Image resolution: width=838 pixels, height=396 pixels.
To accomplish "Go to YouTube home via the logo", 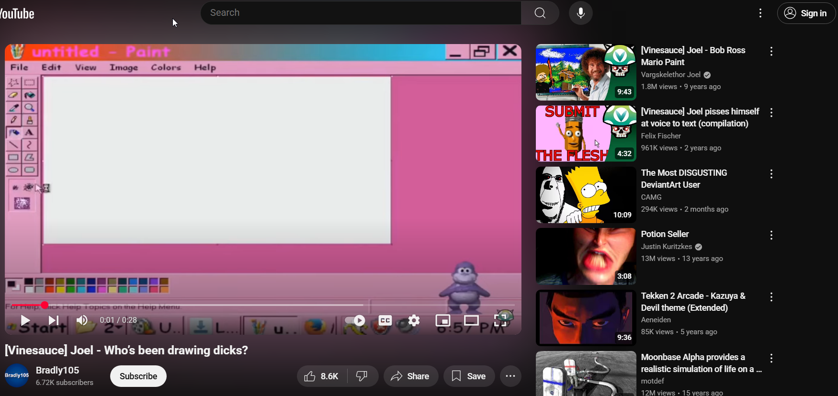I will click(x=17, y=14).
